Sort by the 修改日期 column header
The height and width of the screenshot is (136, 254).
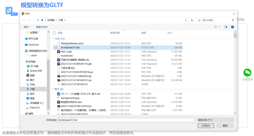(x=115, y=33)
